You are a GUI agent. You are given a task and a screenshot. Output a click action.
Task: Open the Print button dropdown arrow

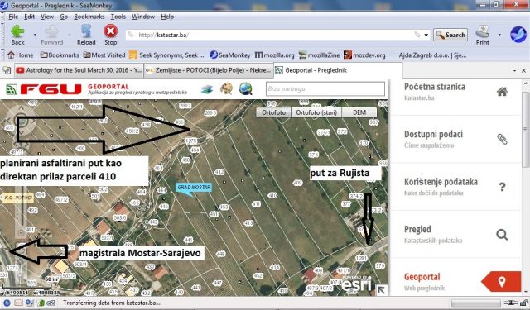click(499, 35)
